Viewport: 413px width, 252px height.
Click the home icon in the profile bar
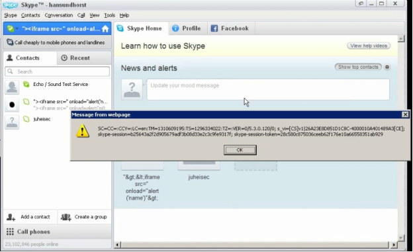105,28
